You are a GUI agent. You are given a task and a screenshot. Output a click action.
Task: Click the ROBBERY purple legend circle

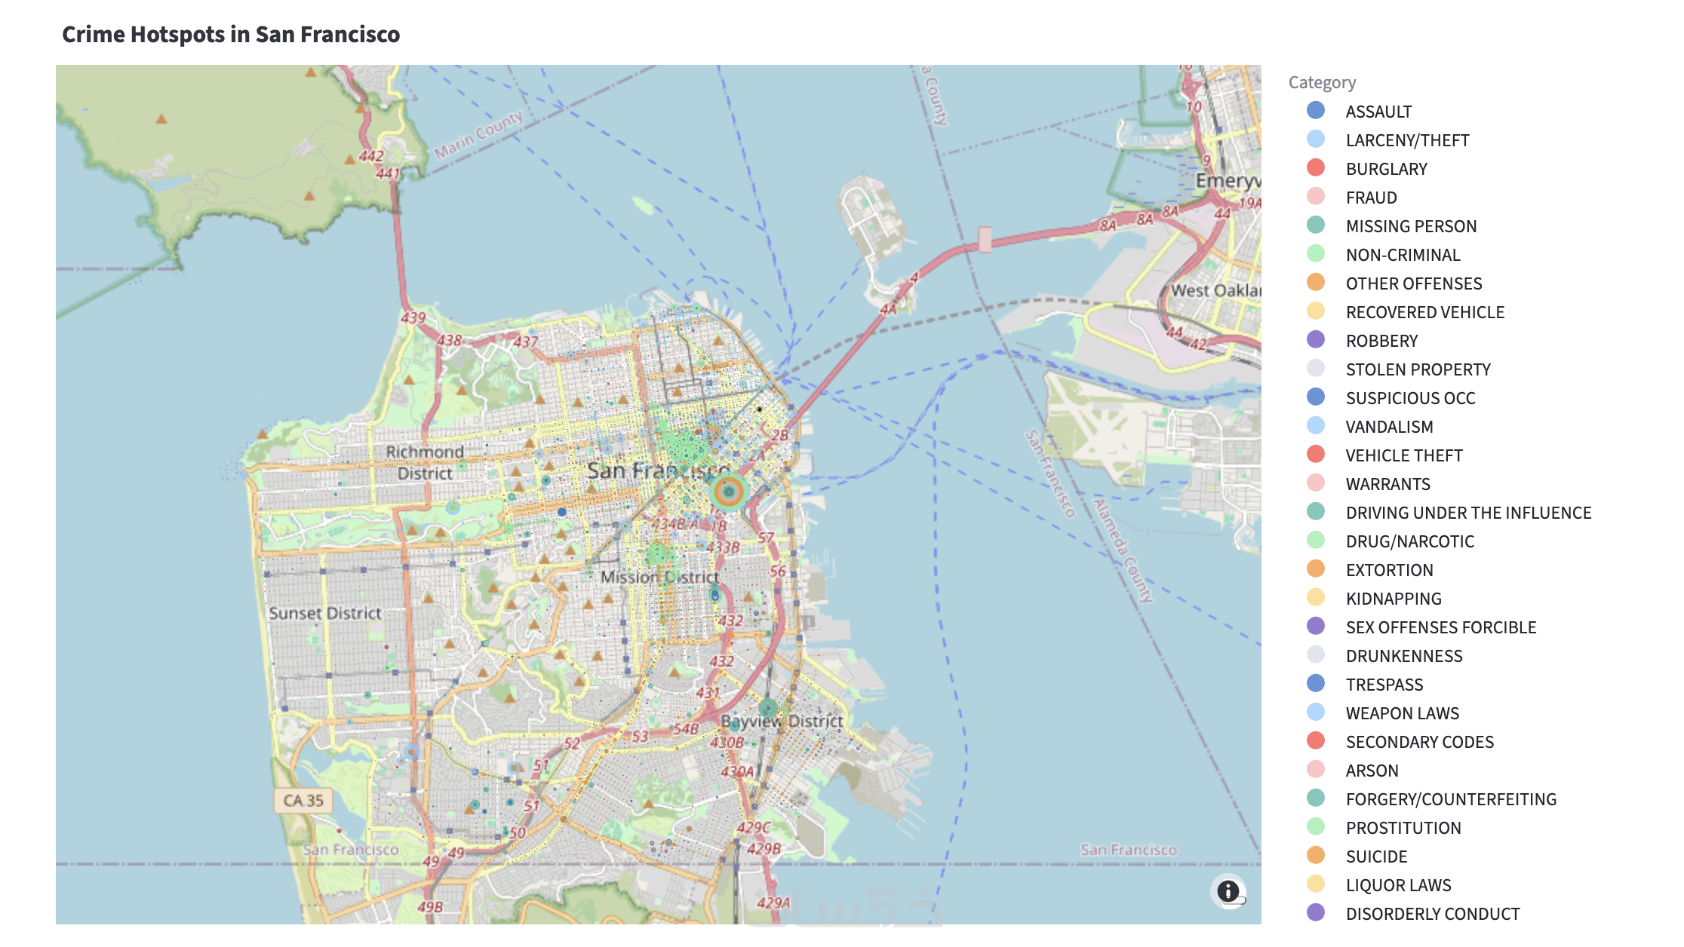point(1316,340)
